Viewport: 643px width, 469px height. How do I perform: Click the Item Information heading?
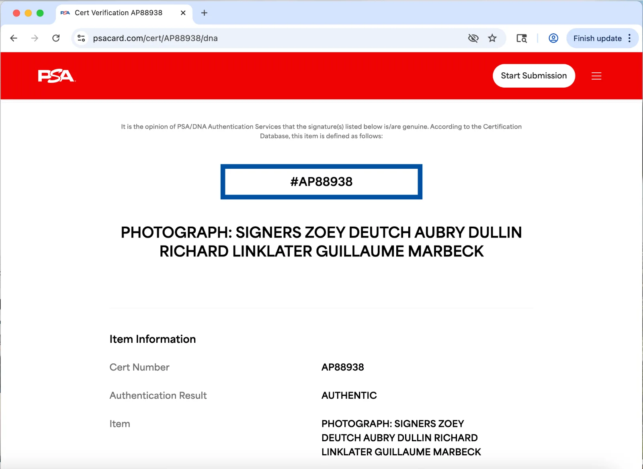(x=153, y=339)
